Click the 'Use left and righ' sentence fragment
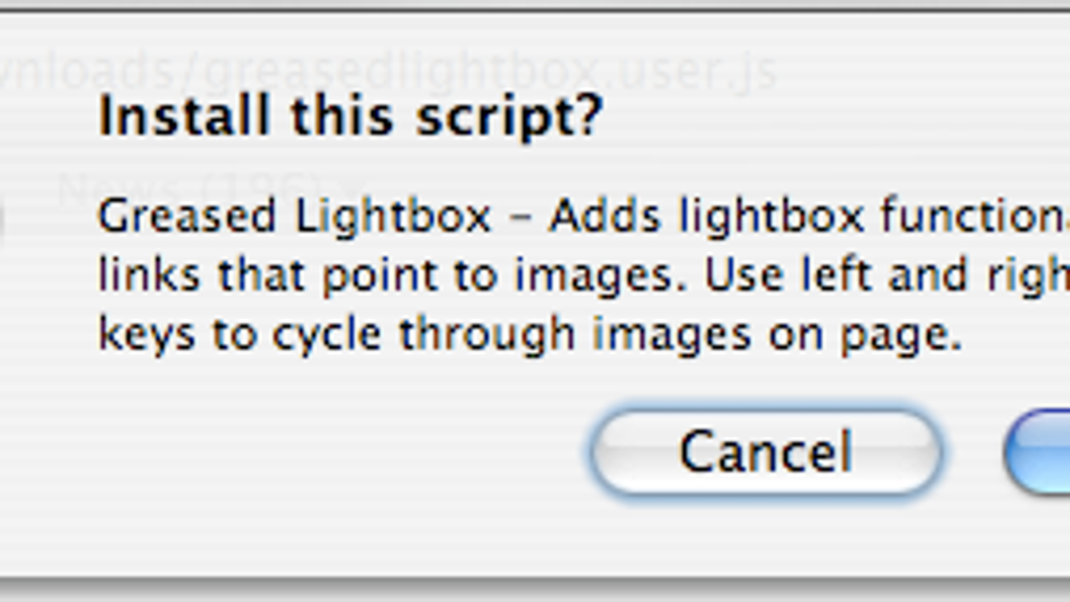The width and height of the screenshot is (1070, 602). (887, 275)
